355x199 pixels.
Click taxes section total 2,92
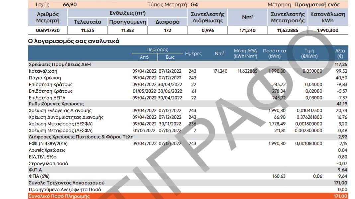[343, 137]
